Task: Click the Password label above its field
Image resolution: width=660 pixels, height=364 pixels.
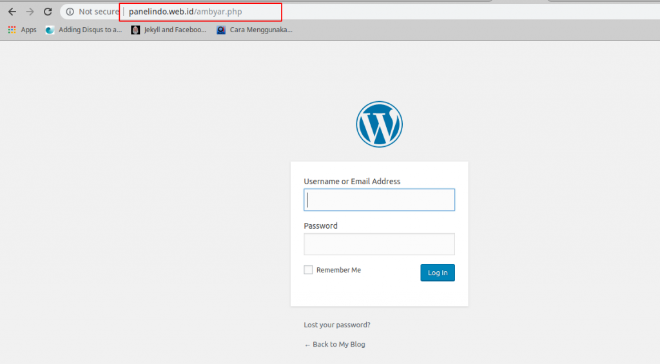Action: (x=321, y=226)
